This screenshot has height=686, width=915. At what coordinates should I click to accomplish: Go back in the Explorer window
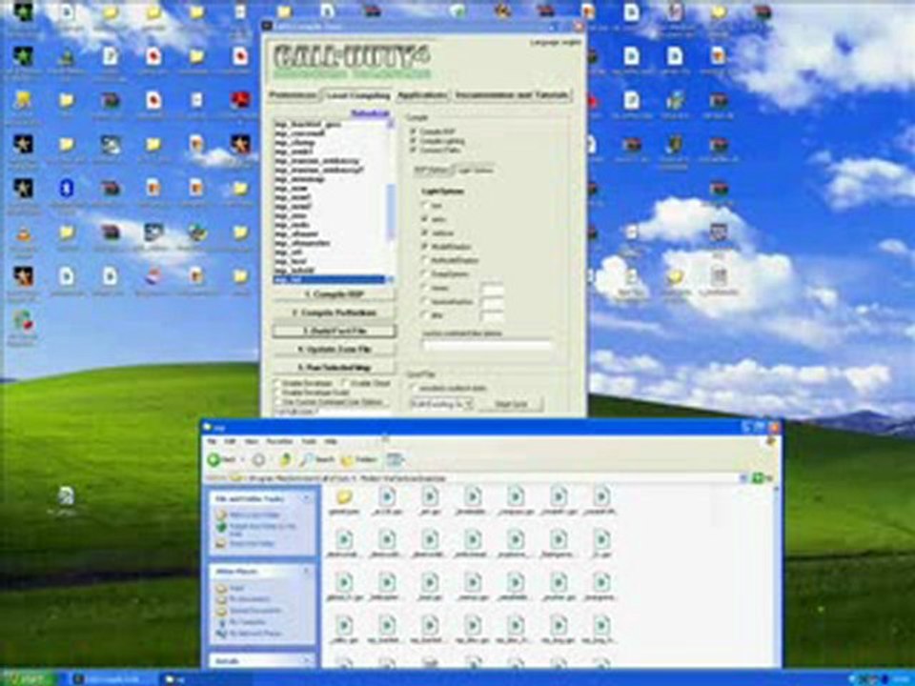coord(221,459)
